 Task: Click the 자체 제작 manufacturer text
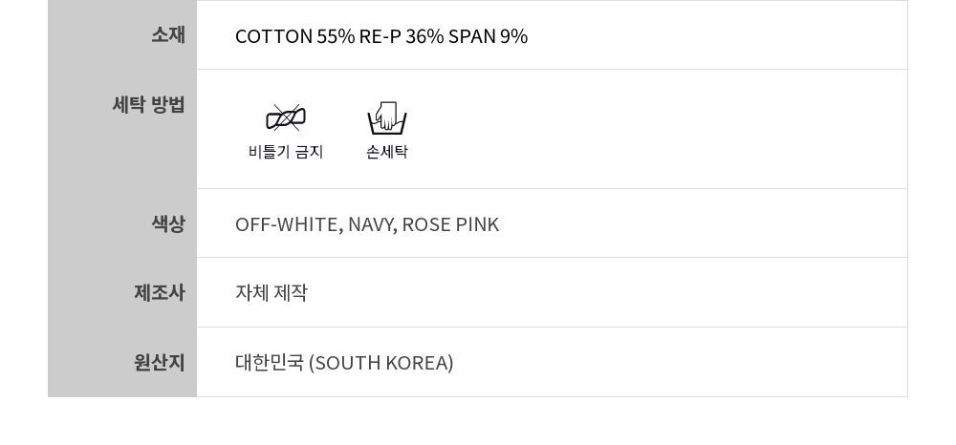pos(272,293)
